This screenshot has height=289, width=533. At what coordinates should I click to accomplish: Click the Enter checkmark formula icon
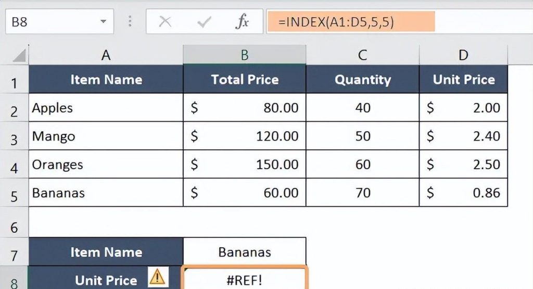coord(204,22)
